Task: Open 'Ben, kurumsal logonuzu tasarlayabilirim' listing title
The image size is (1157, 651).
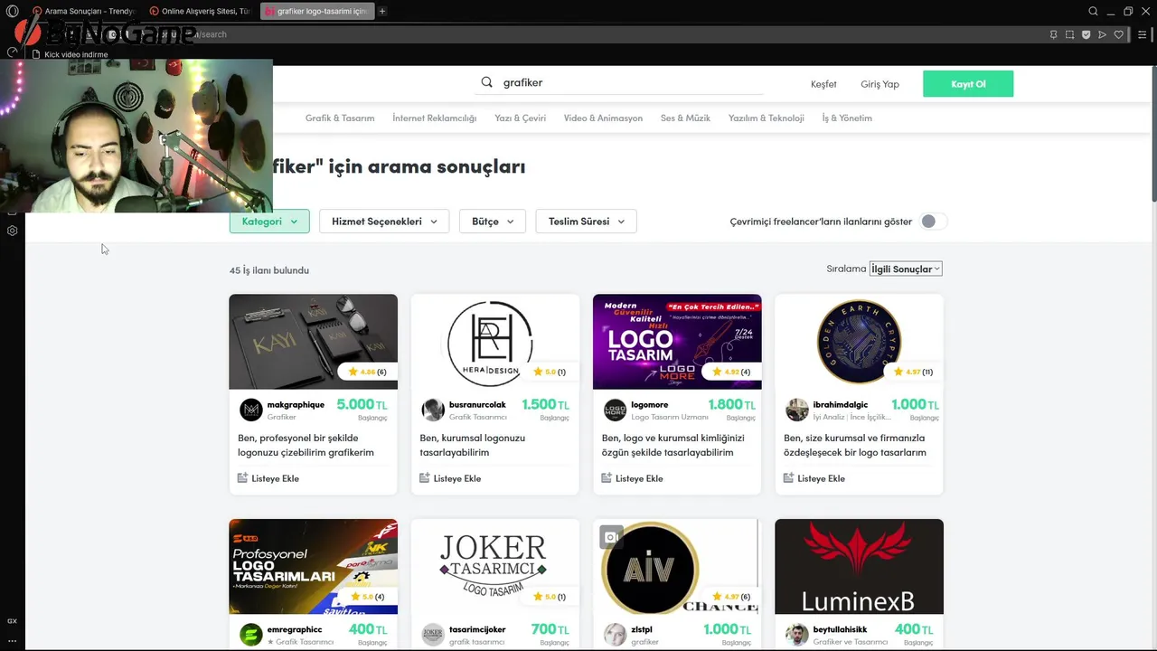Action: (x=472, y=445)
